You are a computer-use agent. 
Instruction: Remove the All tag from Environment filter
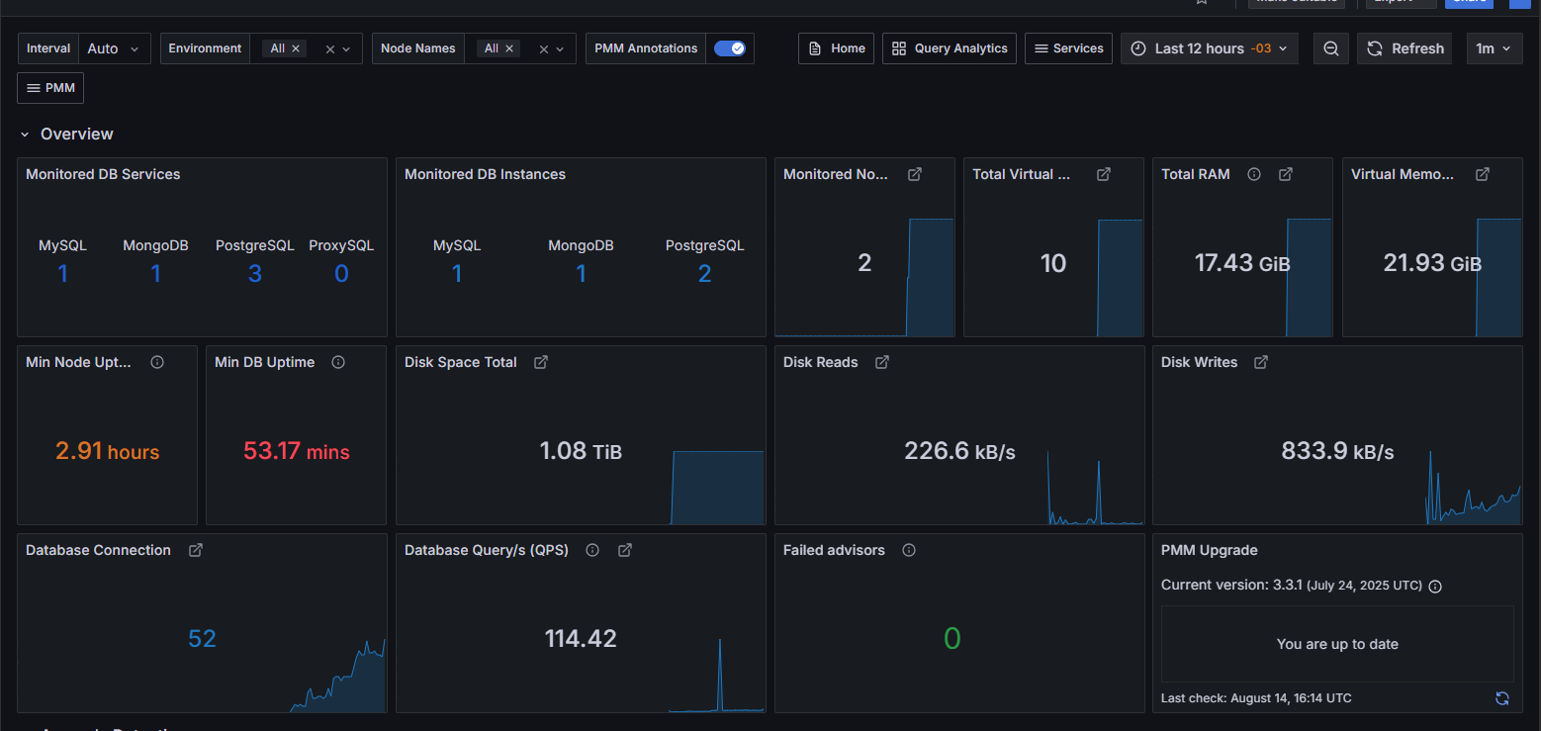click(296, 48)
